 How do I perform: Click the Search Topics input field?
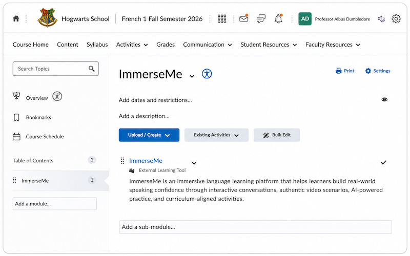56,69
